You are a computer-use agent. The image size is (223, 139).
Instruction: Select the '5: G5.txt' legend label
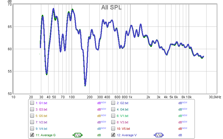point(41,116)
